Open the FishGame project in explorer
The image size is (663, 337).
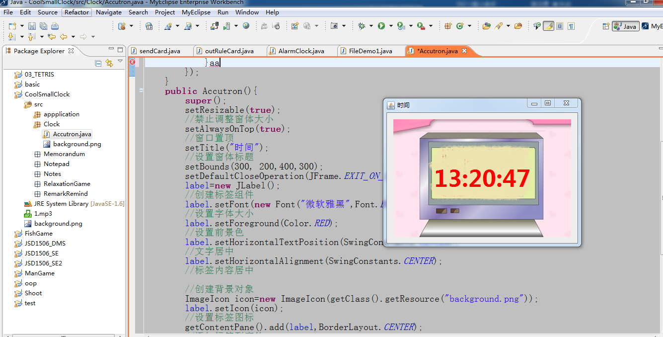[x=38, y=234]
